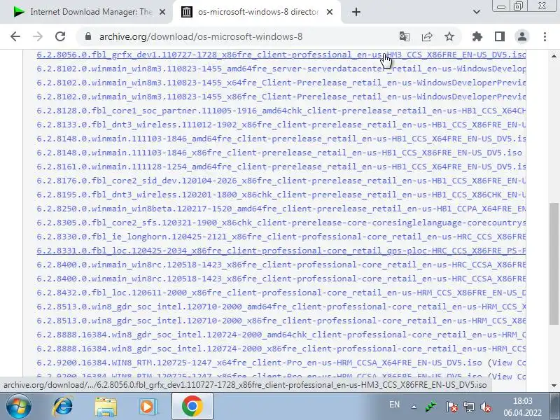
Task: Open 6.2.8888.16384 x86fre link
Action: click(281, 349)
